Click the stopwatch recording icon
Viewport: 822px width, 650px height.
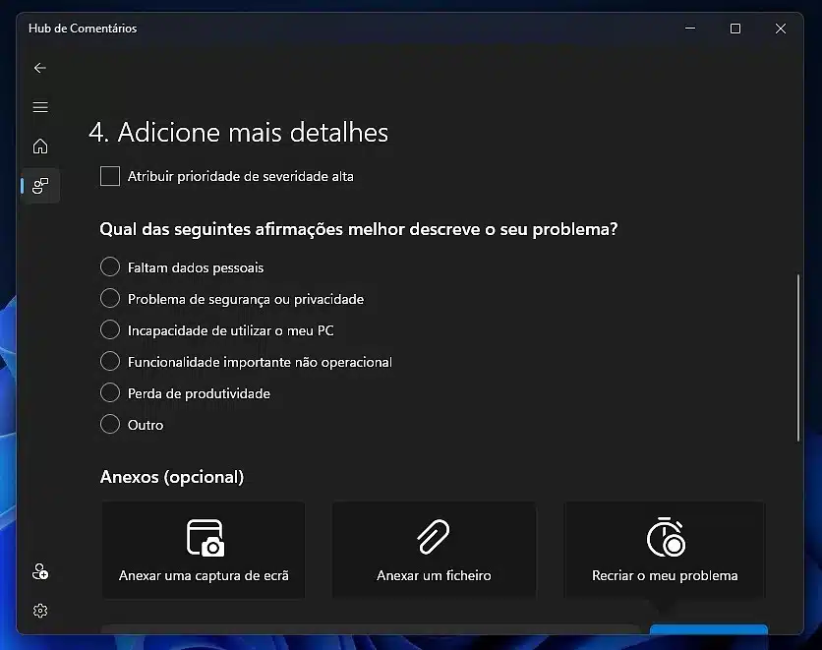click(x=666, y=537)
